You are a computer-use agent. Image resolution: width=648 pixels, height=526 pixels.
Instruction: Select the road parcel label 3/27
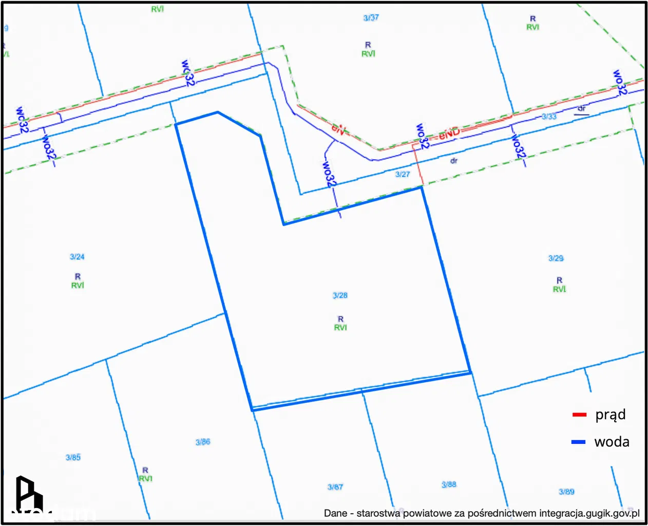[403, 175]
